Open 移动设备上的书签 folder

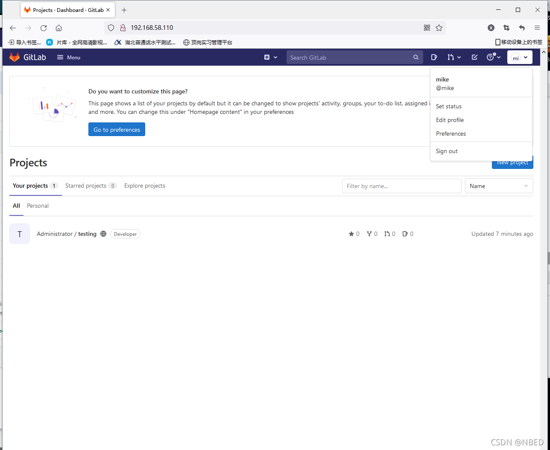pyautogui.click(x=518, y=42)
